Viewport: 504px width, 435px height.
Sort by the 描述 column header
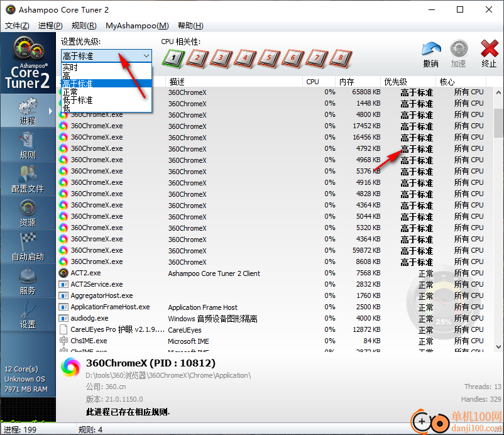pos(234,82)
